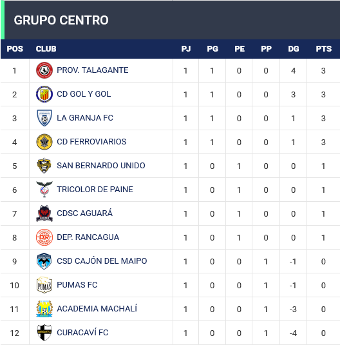Select the CDSC Aguará wolf badge
This screenshot has height=345, width=340.
(x=44, y=213)
